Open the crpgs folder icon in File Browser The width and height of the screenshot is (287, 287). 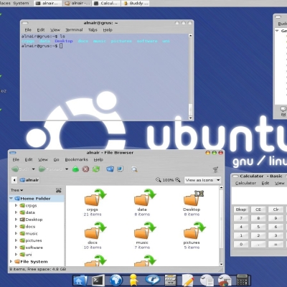pos(95,197)
